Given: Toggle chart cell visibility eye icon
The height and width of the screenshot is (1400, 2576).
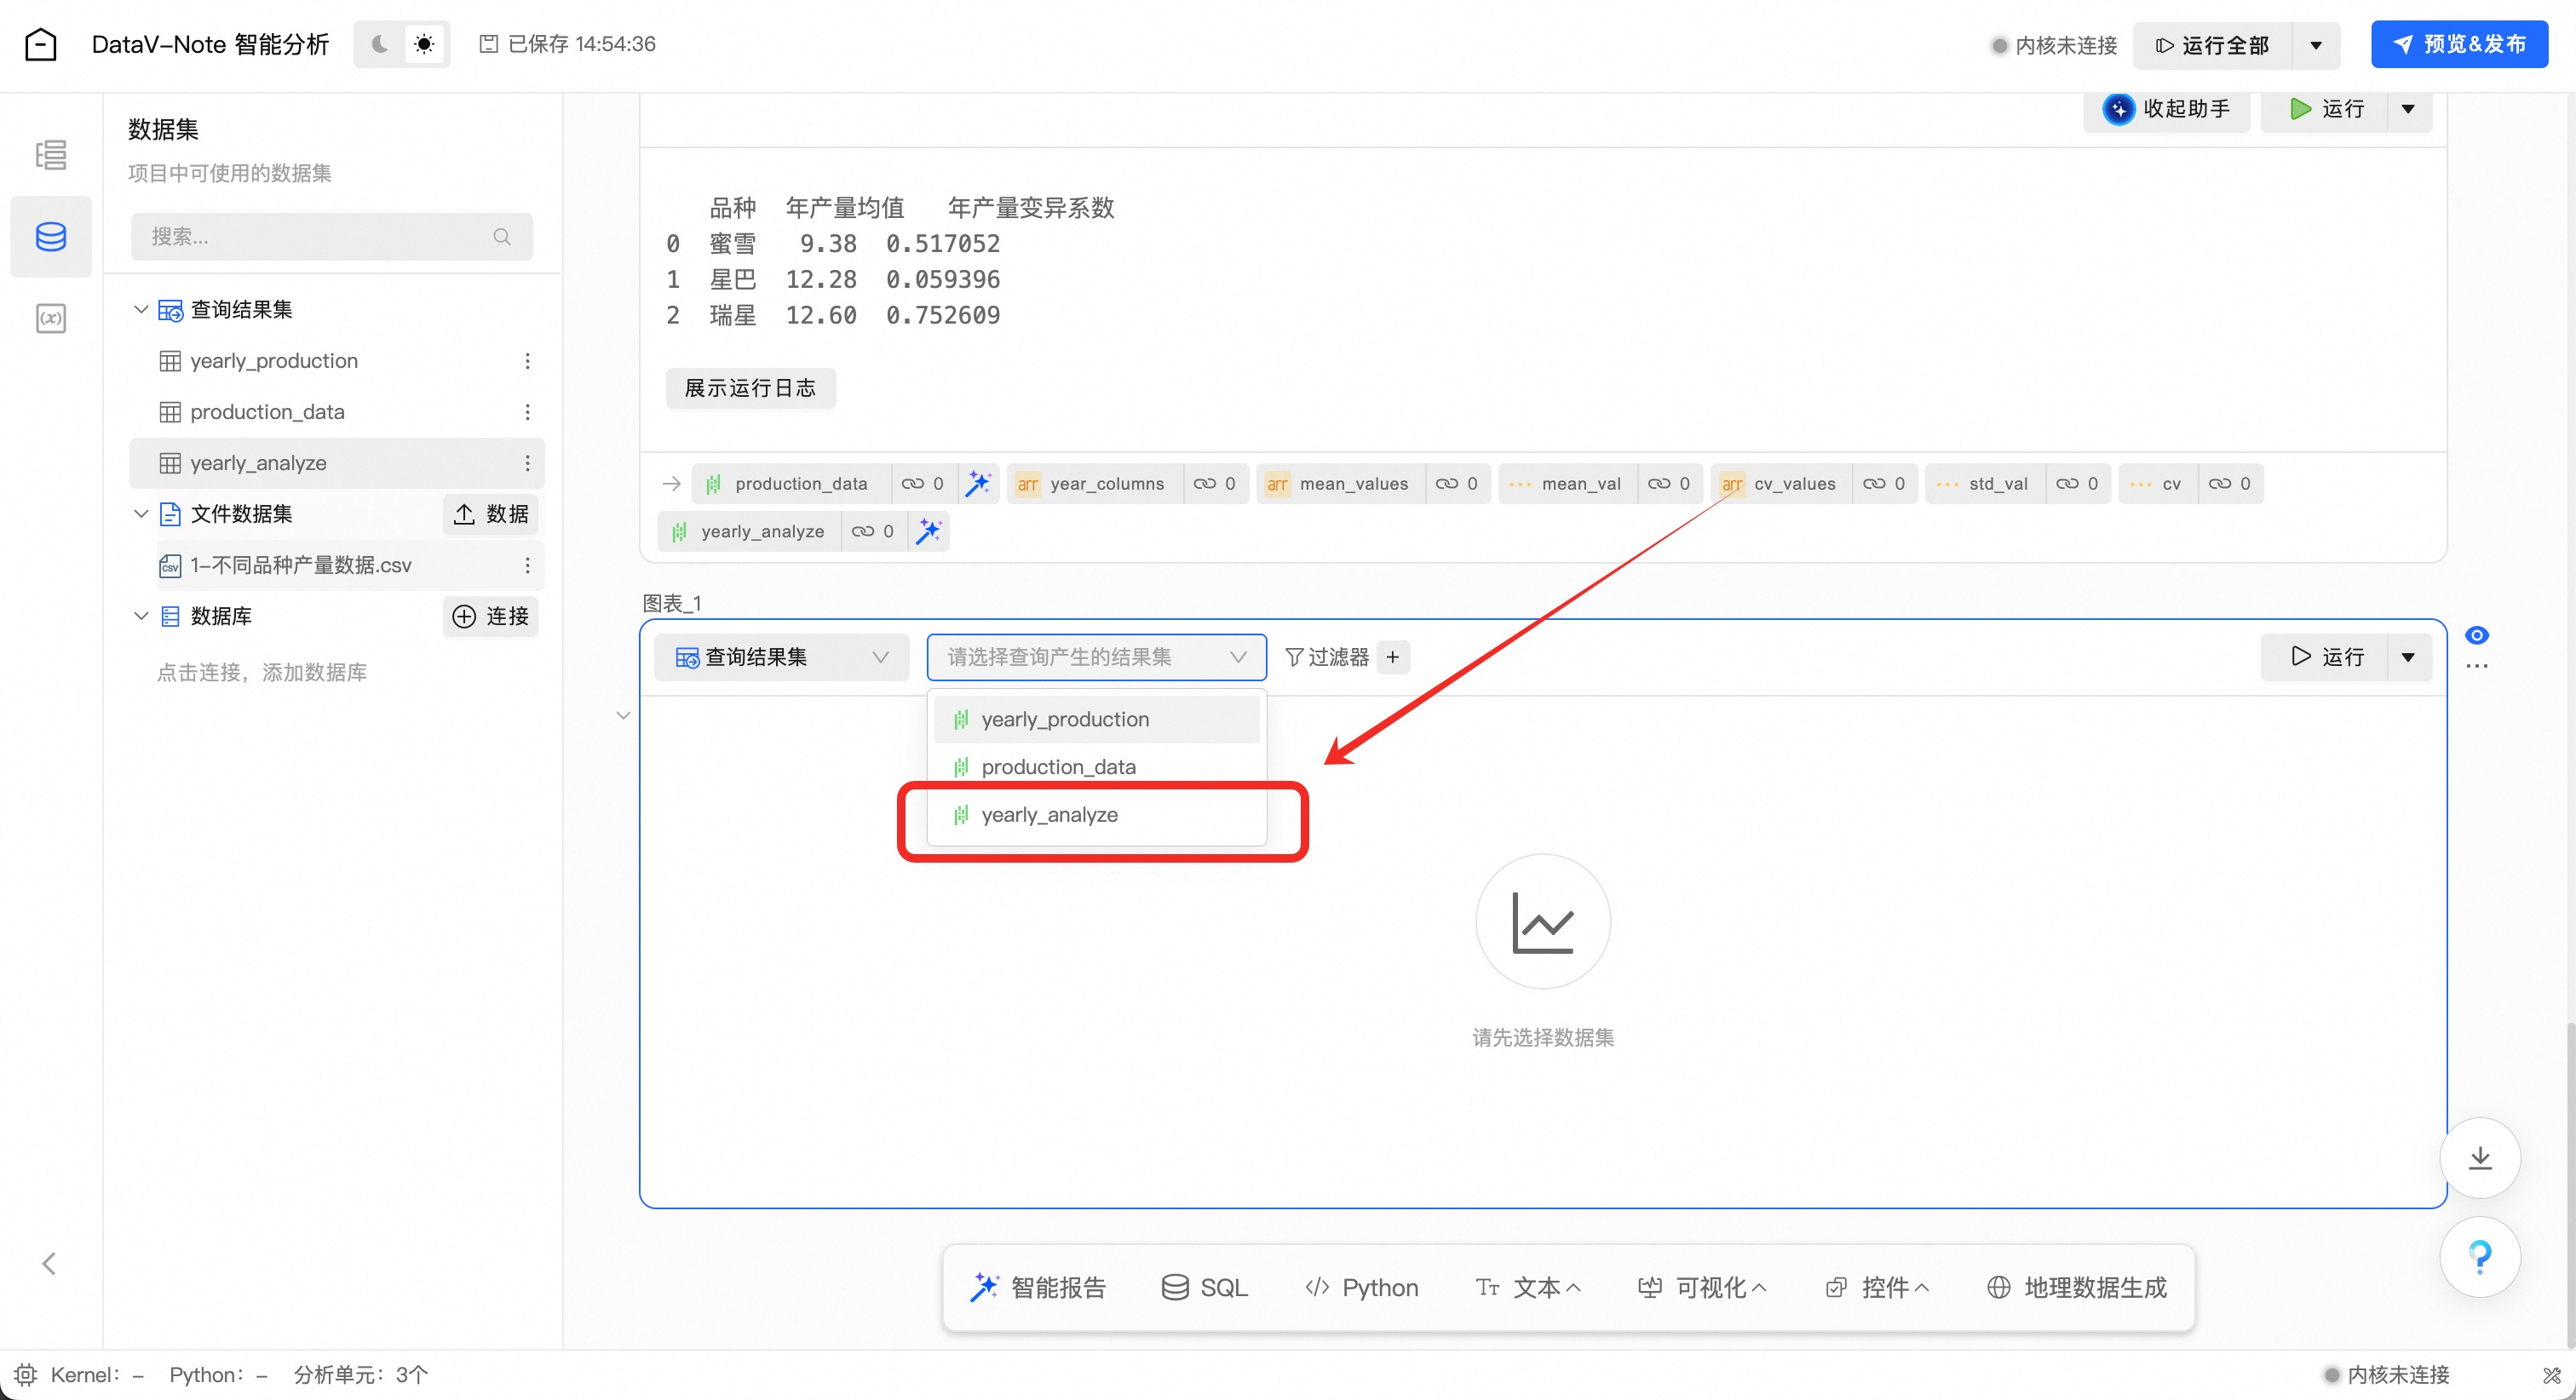Looking at the screenshot, I should coord(2477,635).
